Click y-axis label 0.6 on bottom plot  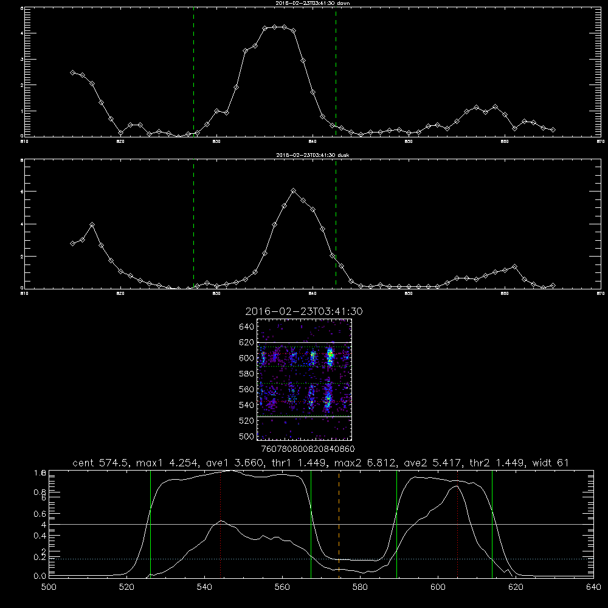click(40, 514)
